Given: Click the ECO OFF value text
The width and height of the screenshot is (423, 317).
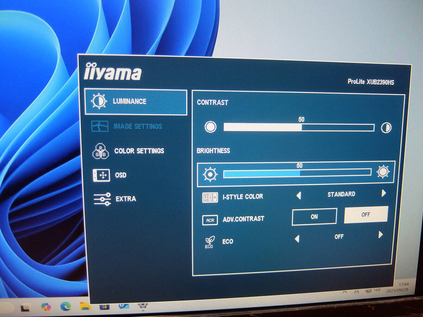Looking at the screenshot, I should coord(339,237).
